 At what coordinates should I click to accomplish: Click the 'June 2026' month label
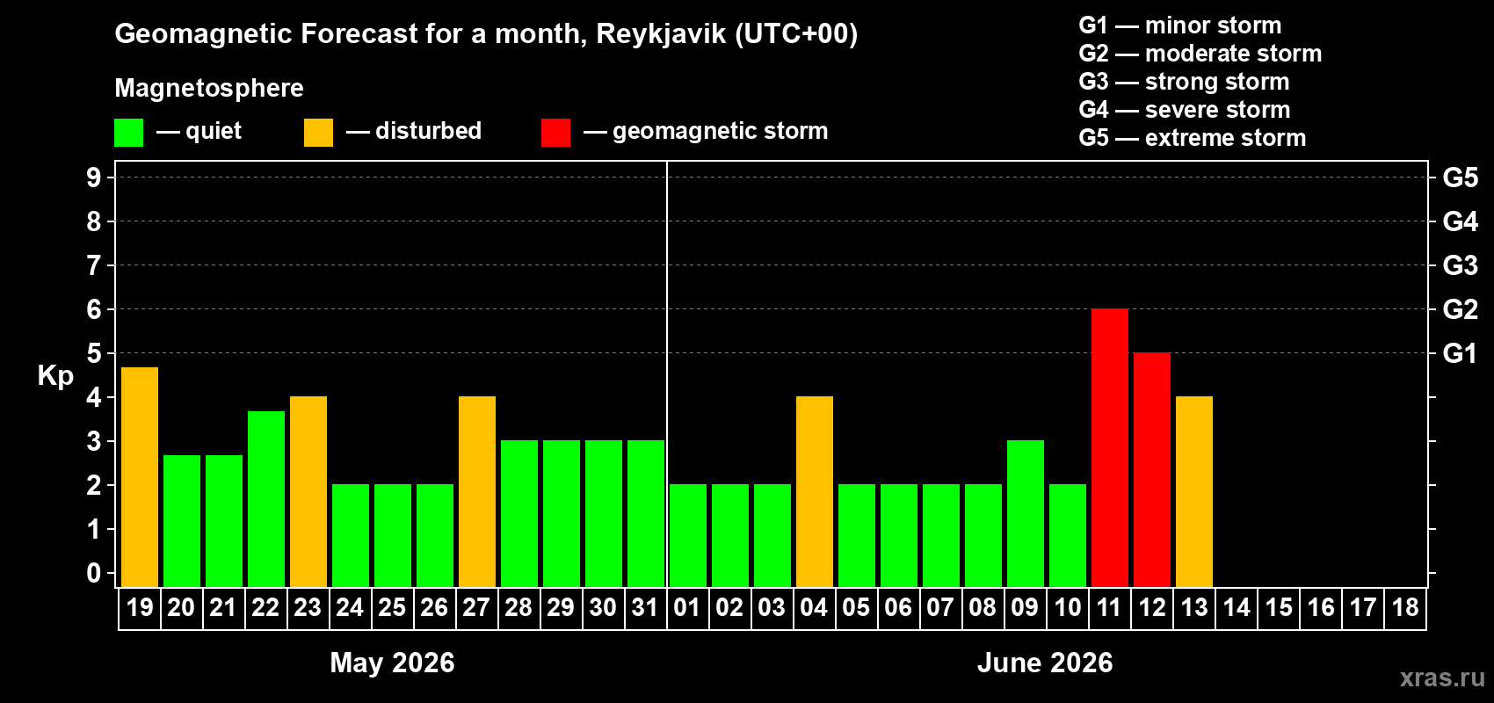[x=1045, y=663]
